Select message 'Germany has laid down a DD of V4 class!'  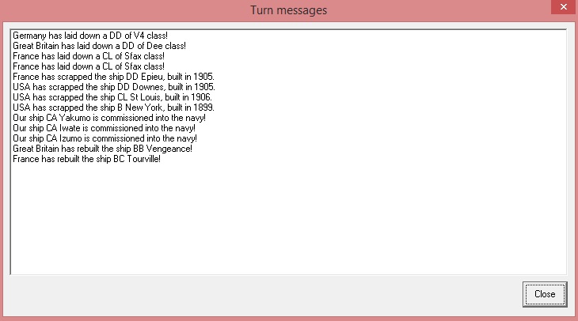pyautogui.click(x=90, y=36)
